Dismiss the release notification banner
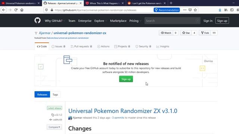The width and height of the screenshot is (239, 134). (x=208, y=61)
